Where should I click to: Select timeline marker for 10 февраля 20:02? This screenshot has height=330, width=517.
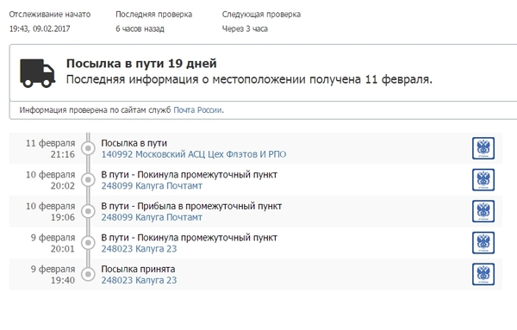coord(88,180)
